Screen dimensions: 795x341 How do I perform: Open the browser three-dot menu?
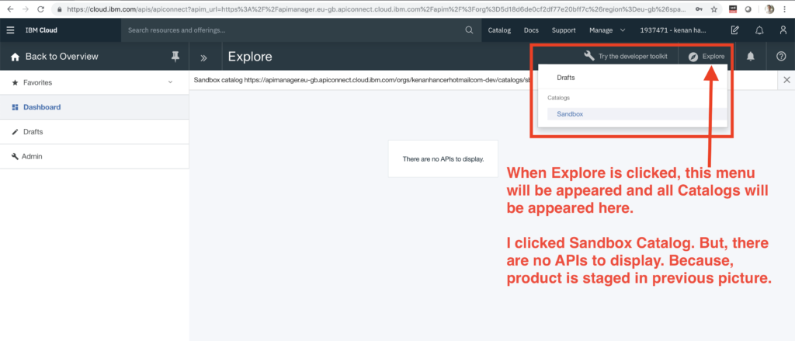click(785, 9)
